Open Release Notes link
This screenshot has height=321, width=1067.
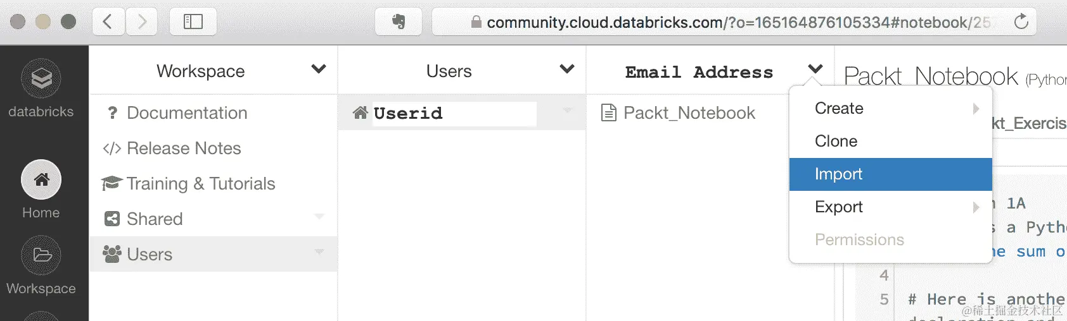[184, 148]
